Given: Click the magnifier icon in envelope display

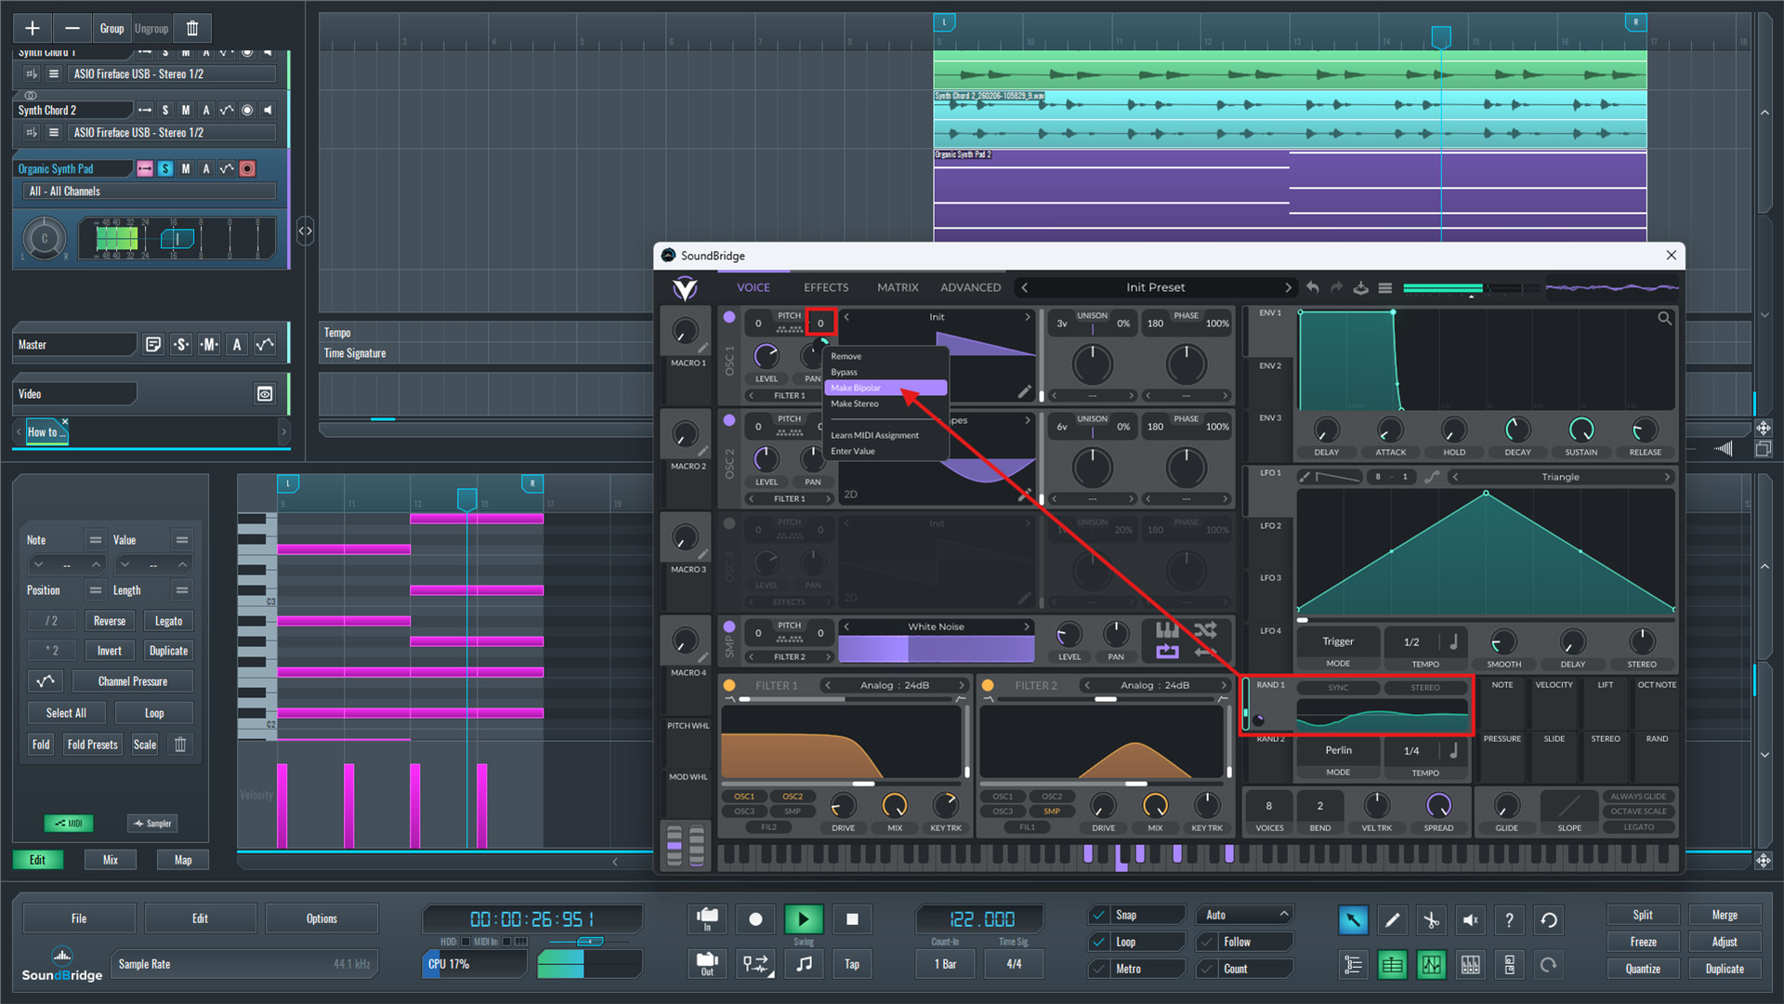Looking at the screenshot, I should (1664, 319).
